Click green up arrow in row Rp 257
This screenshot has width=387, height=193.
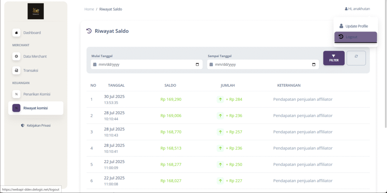click(x=220, y=132)
